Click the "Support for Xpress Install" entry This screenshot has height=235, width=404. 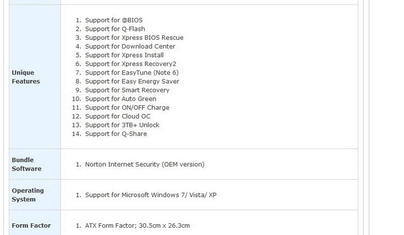(125, 55)
